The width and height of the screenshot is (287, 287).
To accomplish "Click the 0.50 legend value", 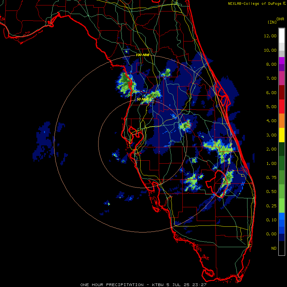I will (271, 192).
